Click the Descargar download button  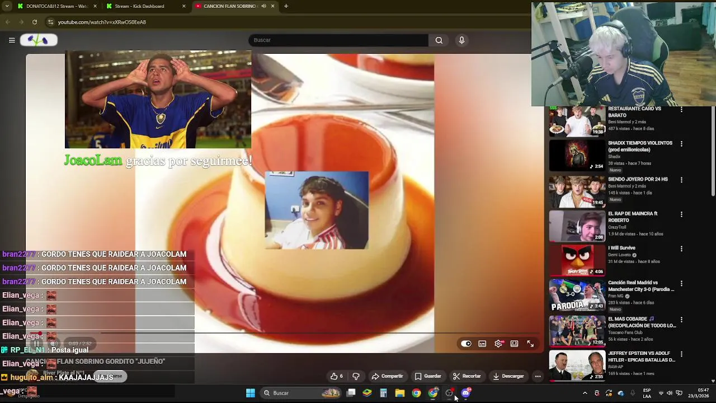click(508, 376)
